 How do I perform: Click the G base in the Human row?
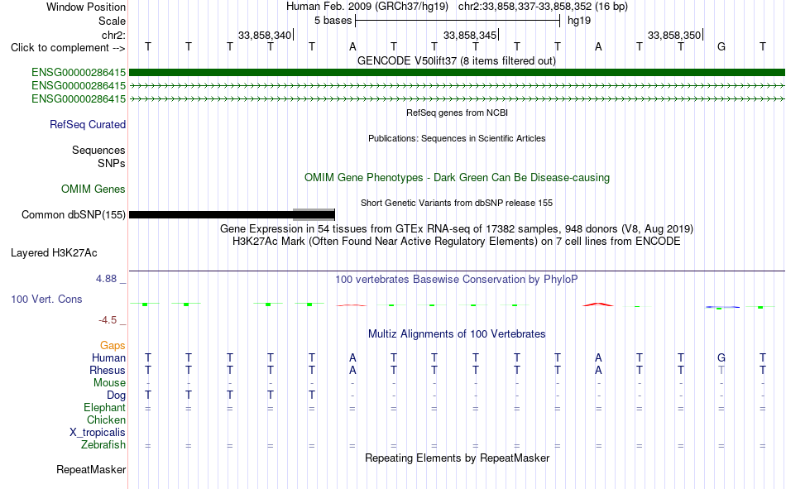pyautogui.click(x=721, y=357)
